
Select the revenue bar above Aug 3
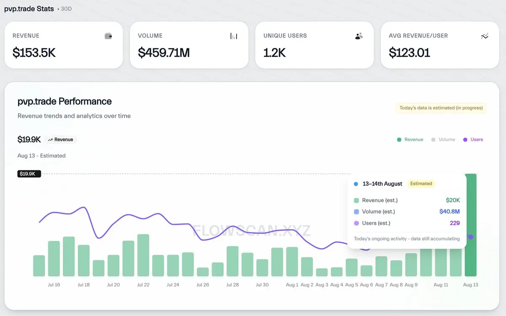pos(322,272)
